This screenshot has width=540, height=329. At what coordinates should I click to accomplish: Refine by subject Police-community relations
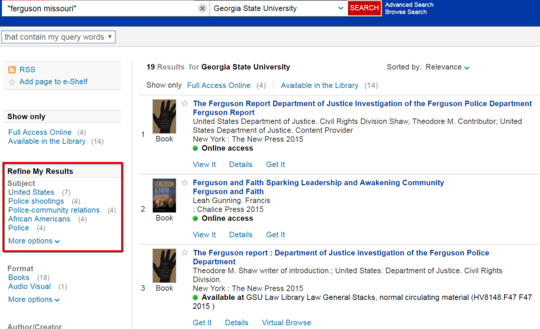(54, 210)
